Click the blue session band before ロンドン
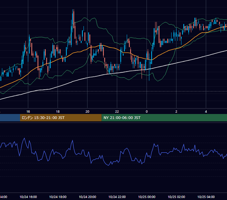 [10, 118]
